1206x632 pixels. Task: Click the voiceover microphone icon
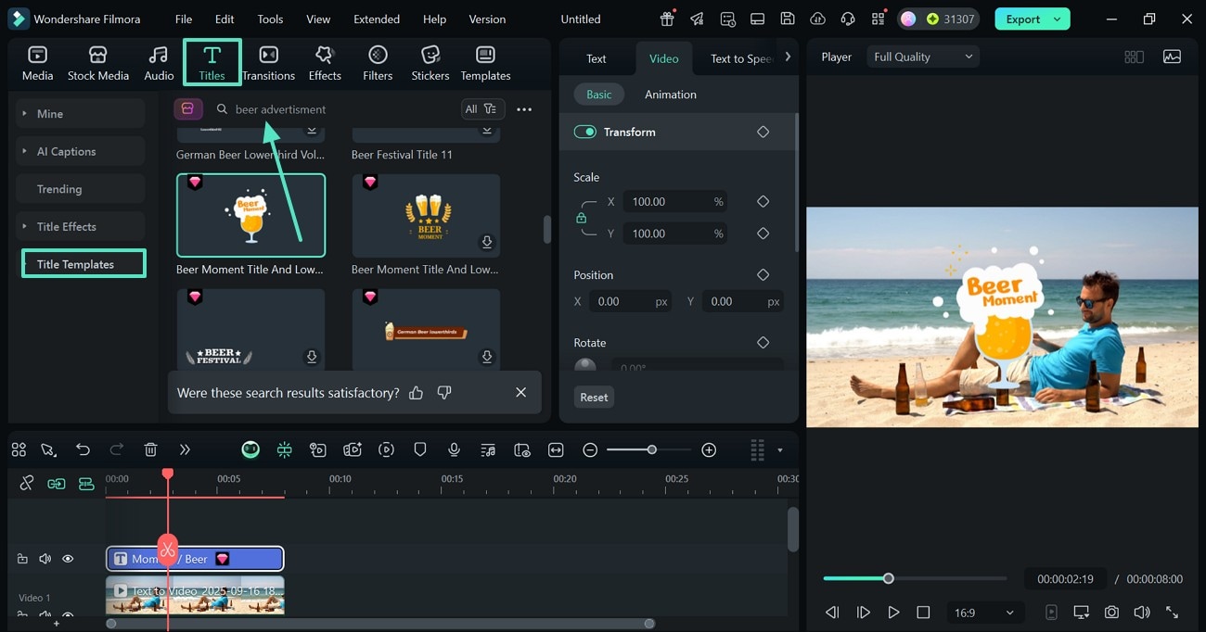click(454, 449)
